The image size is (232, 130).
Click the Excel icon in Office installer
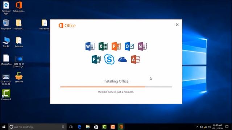103,46
